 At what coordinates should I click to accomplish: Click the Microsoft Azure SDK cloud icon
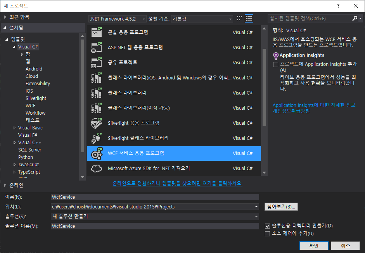tap(97, 169)
